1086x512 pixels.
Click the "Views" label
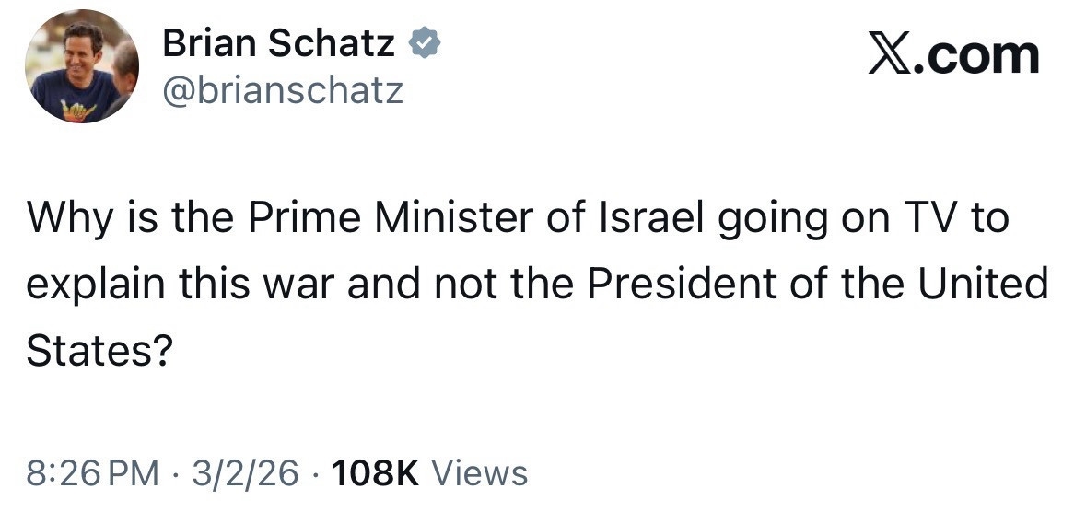click(x=479, y=473)
